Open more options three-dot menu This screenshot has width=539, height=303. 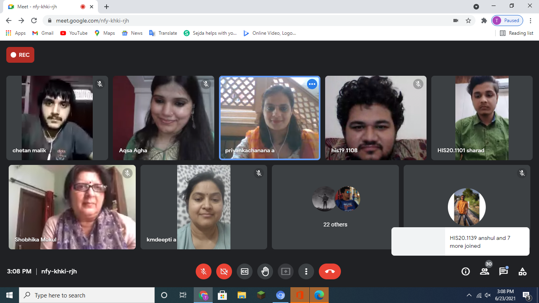pyautogui.click(x=306, y=271)
